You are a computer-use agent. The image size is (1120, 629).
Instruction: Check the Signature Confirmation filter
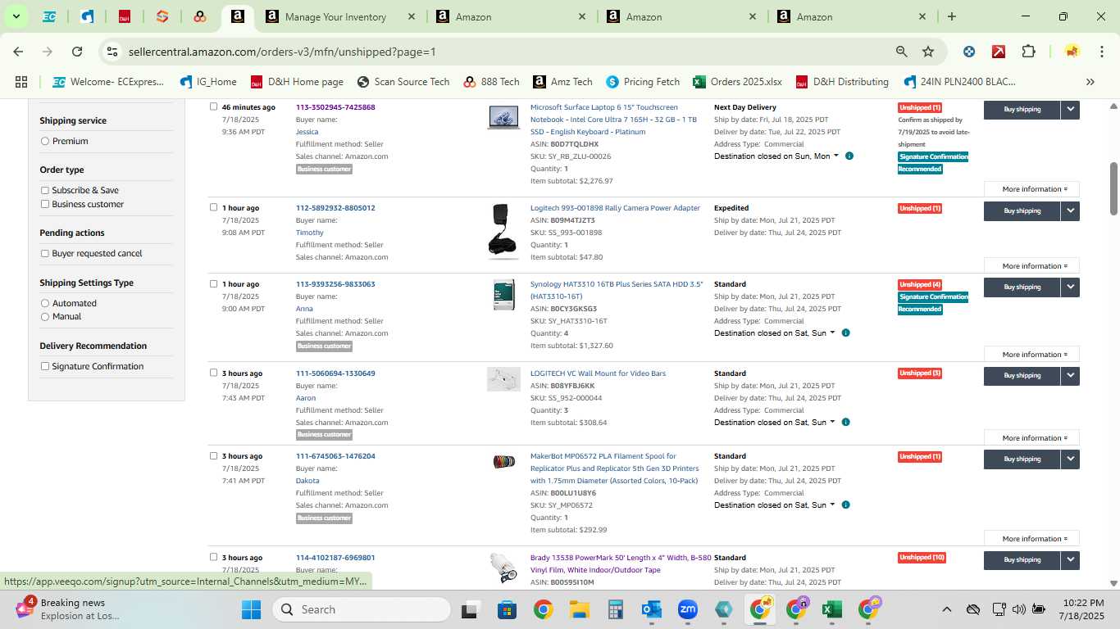point(45,366)
